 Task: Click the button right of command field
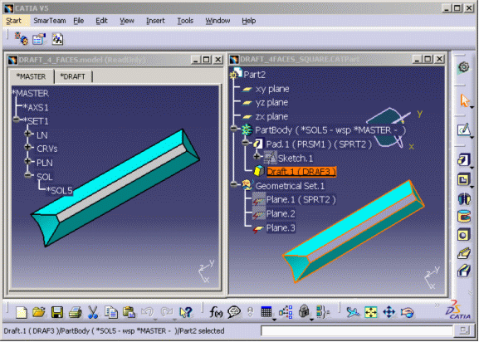(x=464, y=330)
